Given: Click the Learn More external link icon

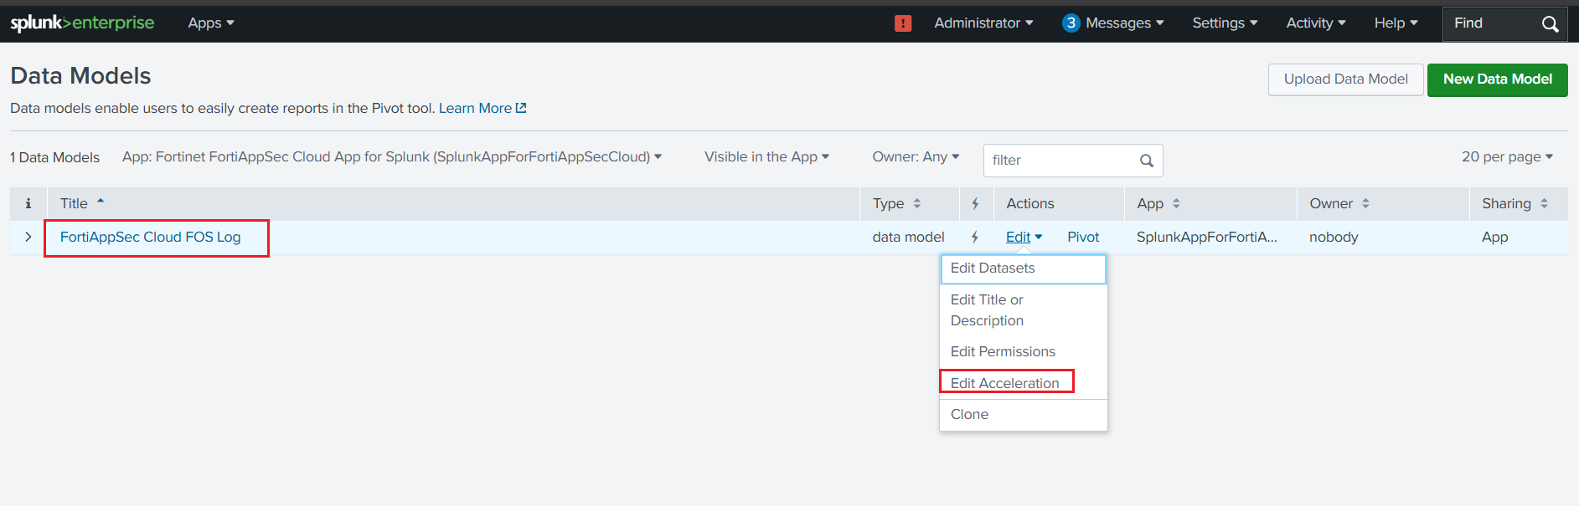Looking at the screenshot, I should click(521, 108).
